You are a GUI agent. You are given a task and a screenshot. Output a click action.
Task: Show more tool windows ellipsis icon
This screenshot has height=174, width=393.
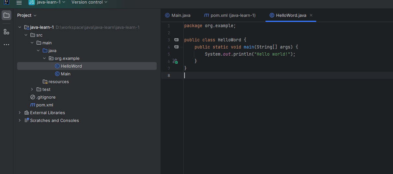[x=6, y=45]
